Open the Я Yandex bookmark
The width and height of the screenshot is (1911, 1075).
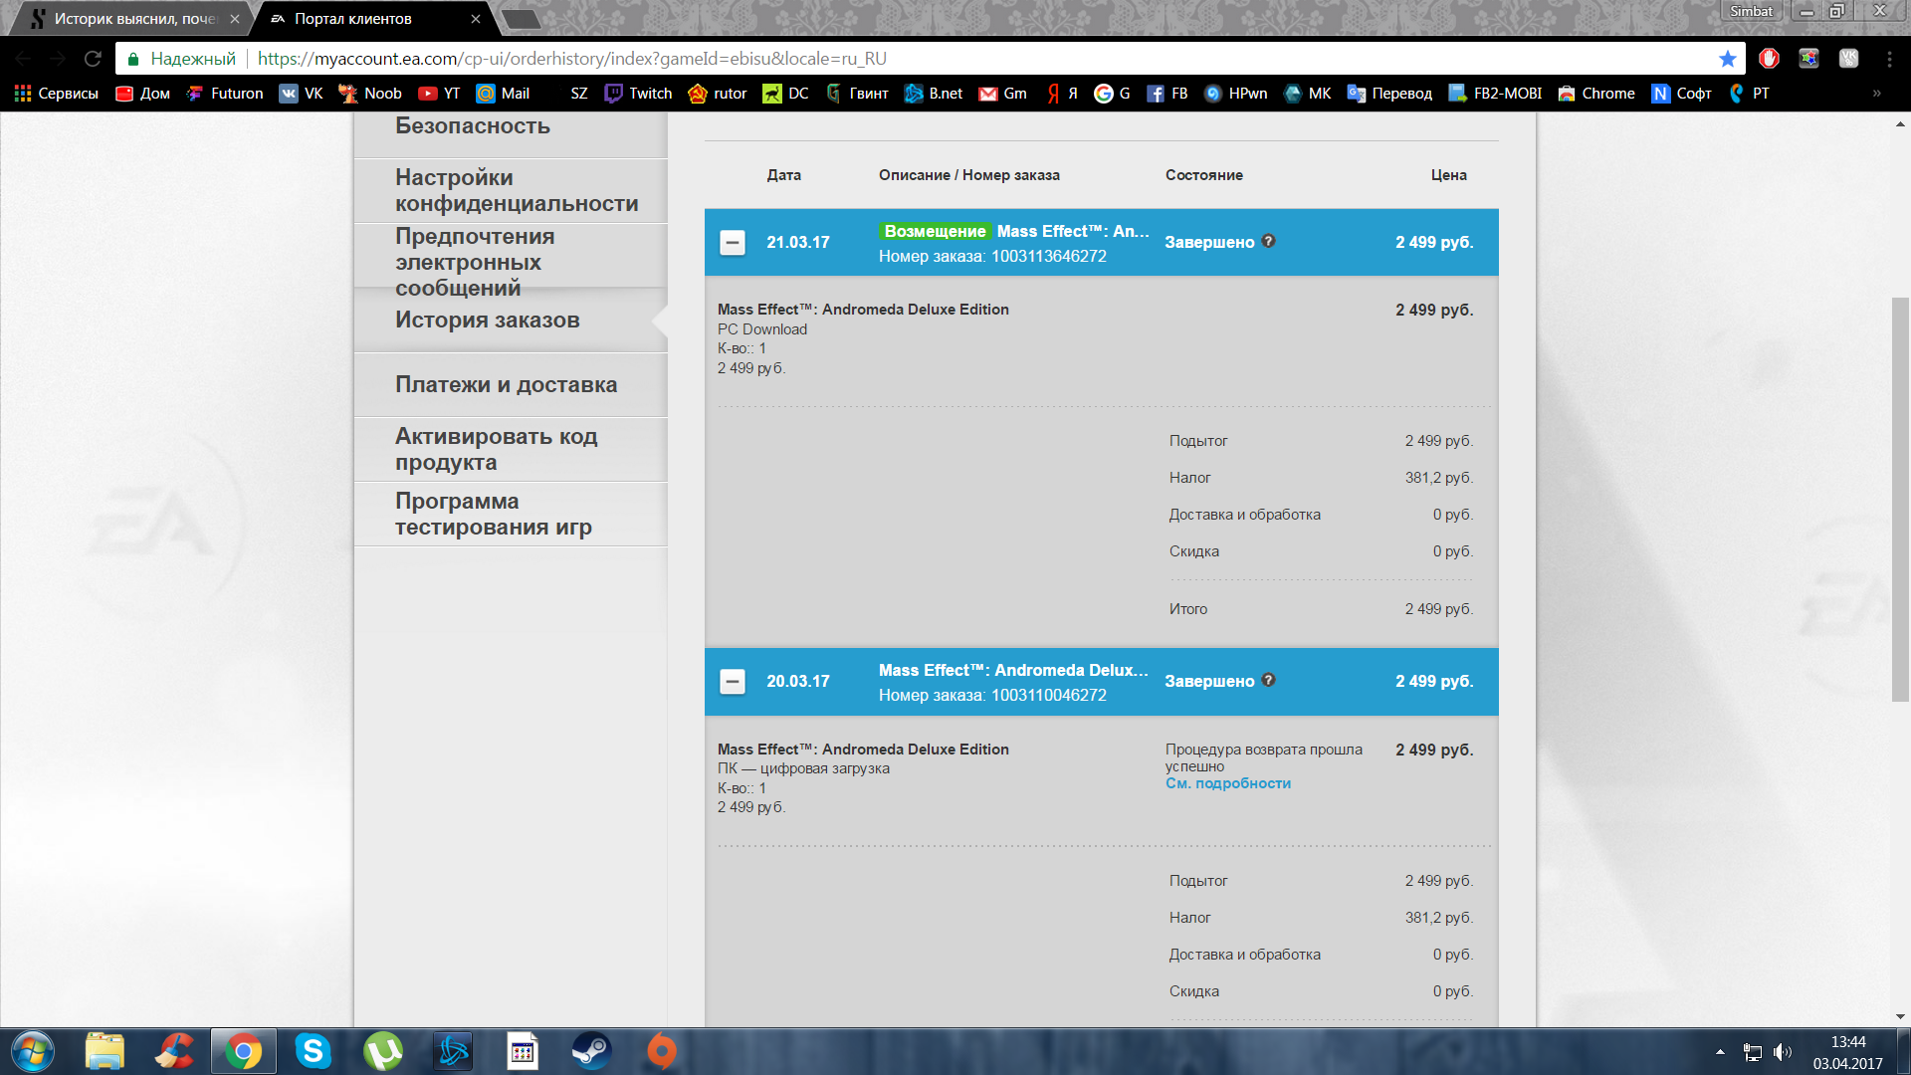1063,94
